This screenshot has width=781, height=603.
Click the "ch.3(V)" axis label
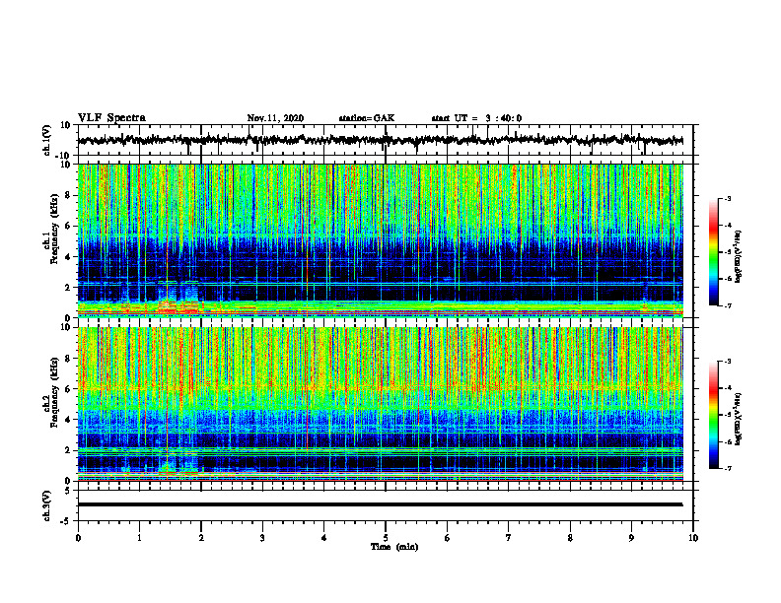(x=47, y=505)
